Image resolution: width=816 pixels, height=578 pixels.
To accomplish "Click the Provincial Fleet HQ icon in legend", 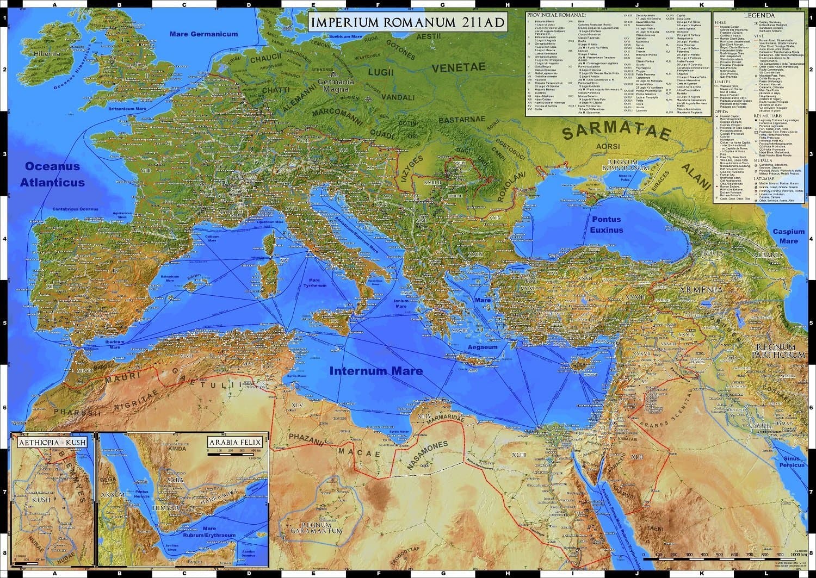I will click(756, 142).
